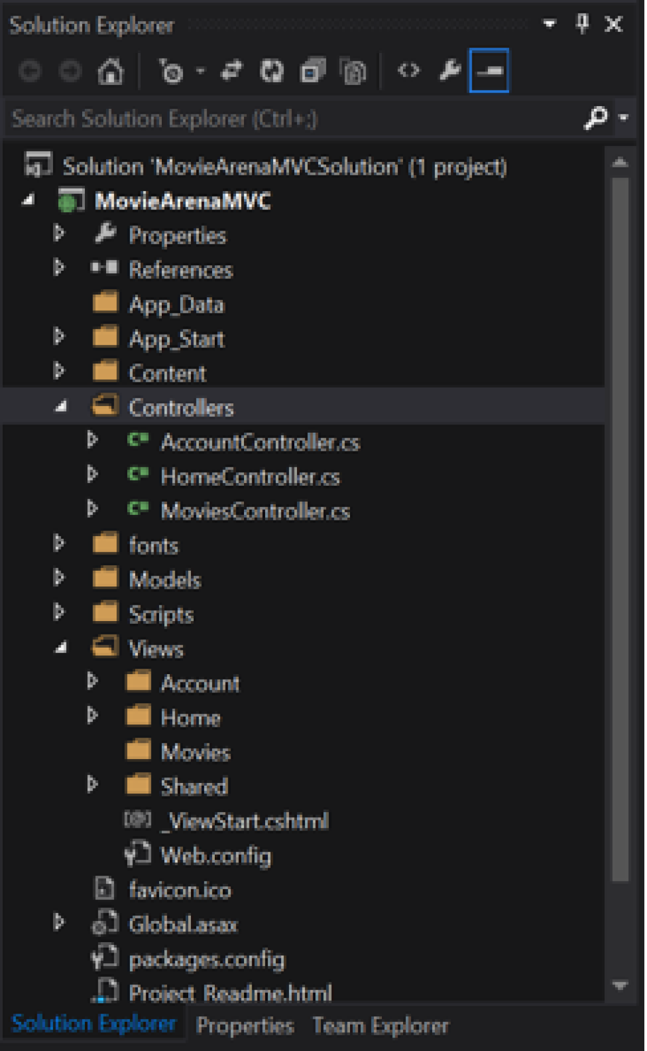Switch to the Properties tab at bottom
Image resolution: width=647 pixels, height=1051 pixels.
click(245, 1026)
